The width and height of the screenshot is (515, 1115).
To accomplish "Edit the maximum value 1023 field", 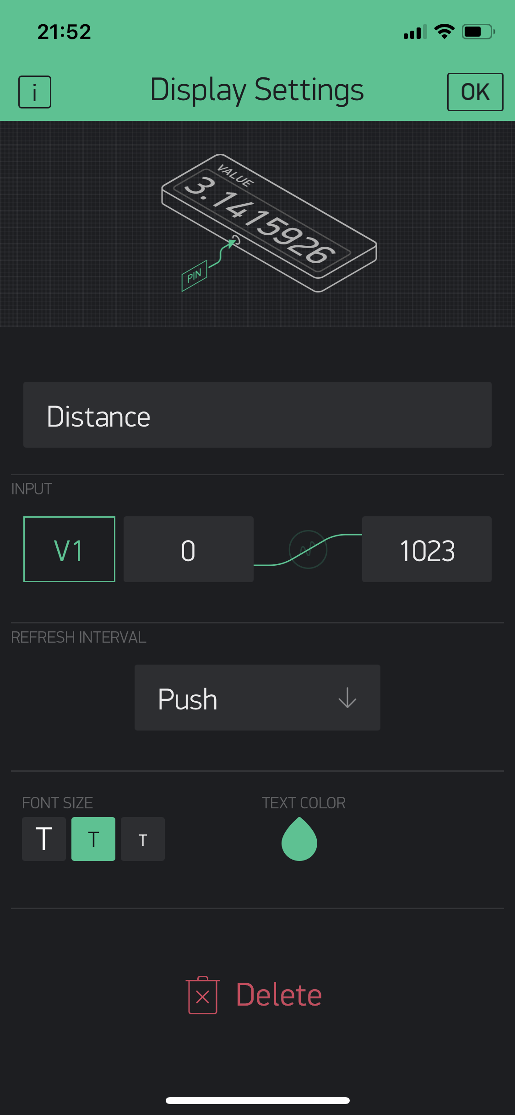I will pyautogui.click(x=427, y=549).
